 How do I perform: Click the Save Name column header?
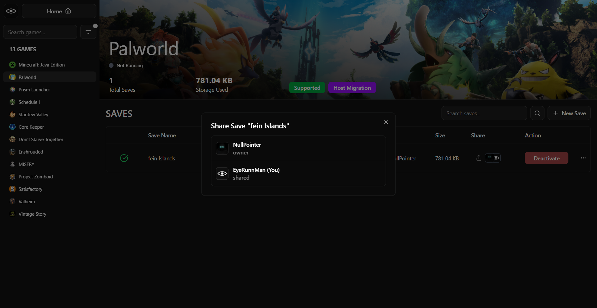(x=162, y=136)
